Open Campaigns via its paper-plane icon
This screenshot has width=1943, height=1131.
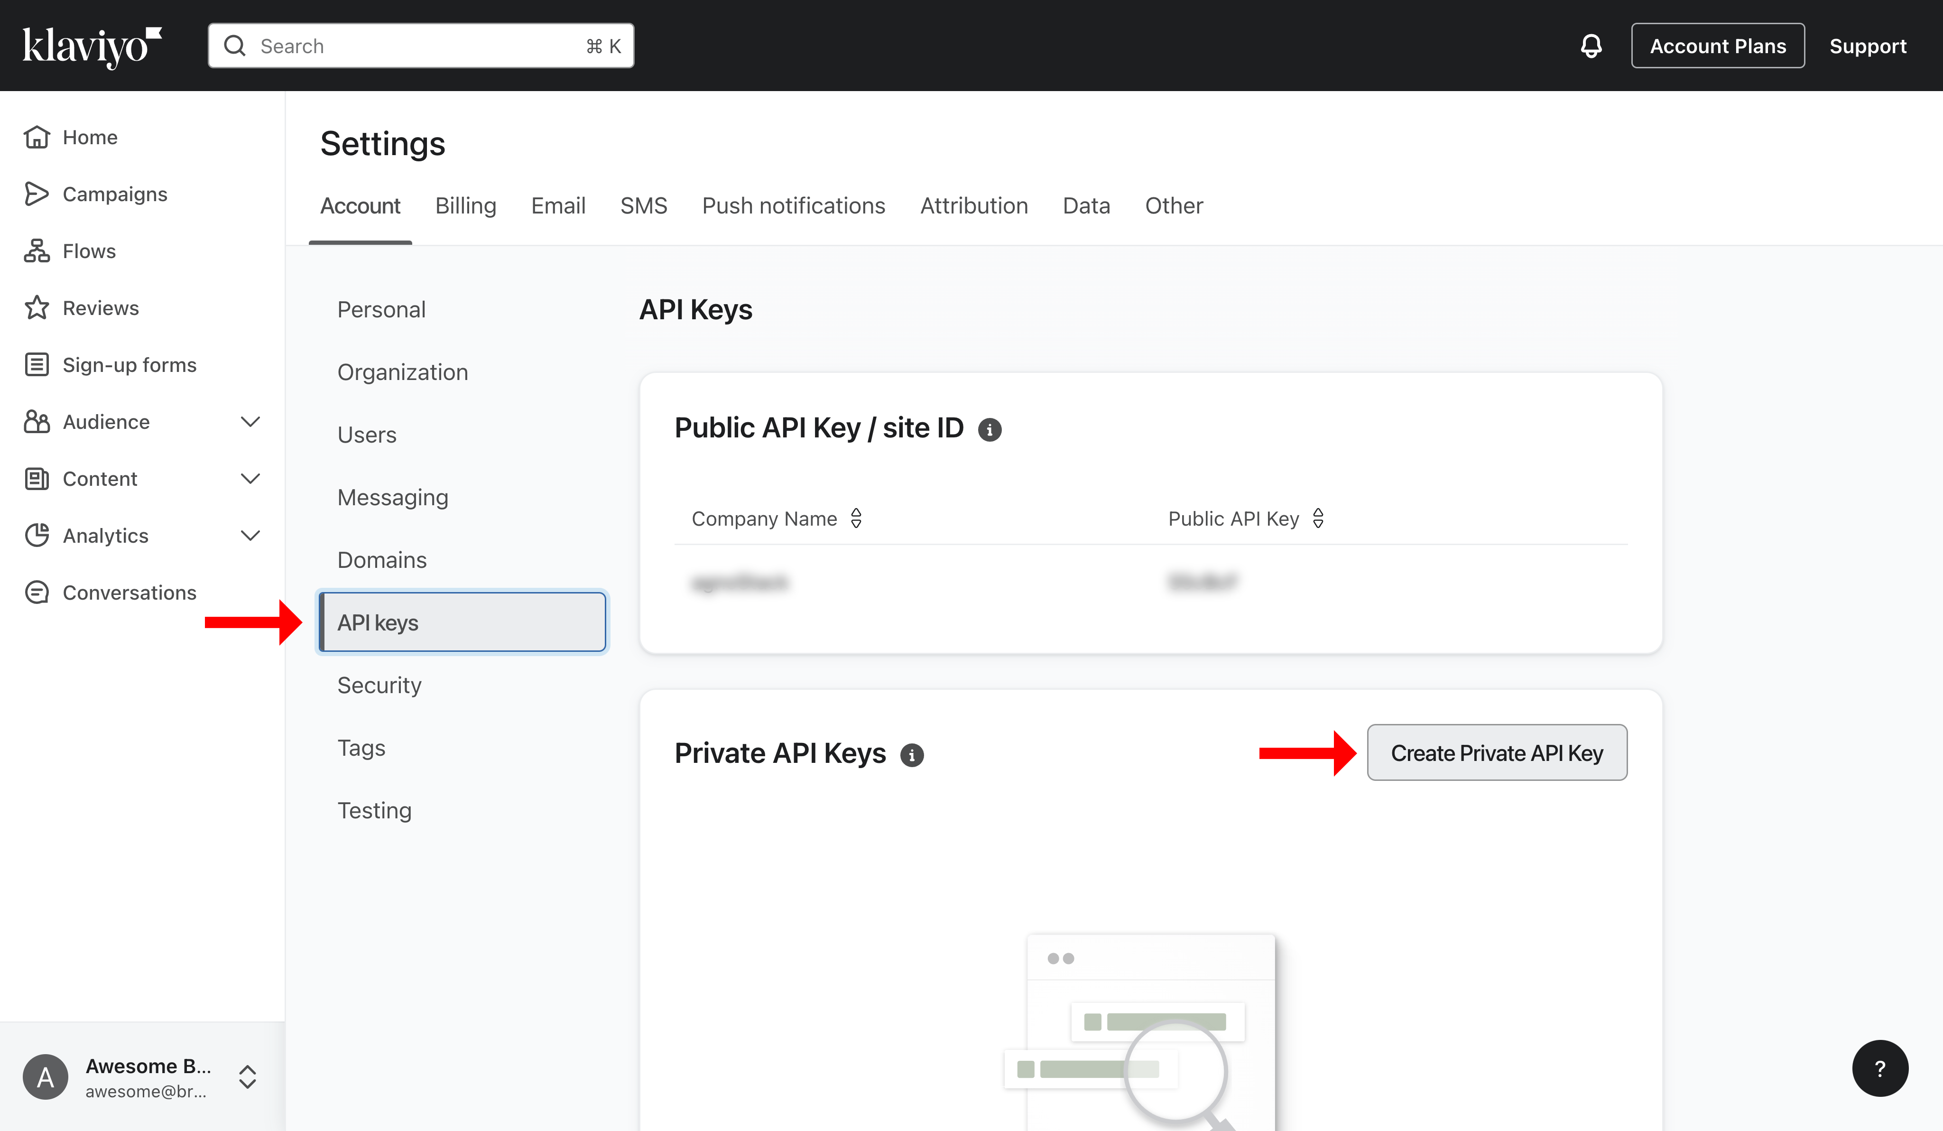pos(36,195)
